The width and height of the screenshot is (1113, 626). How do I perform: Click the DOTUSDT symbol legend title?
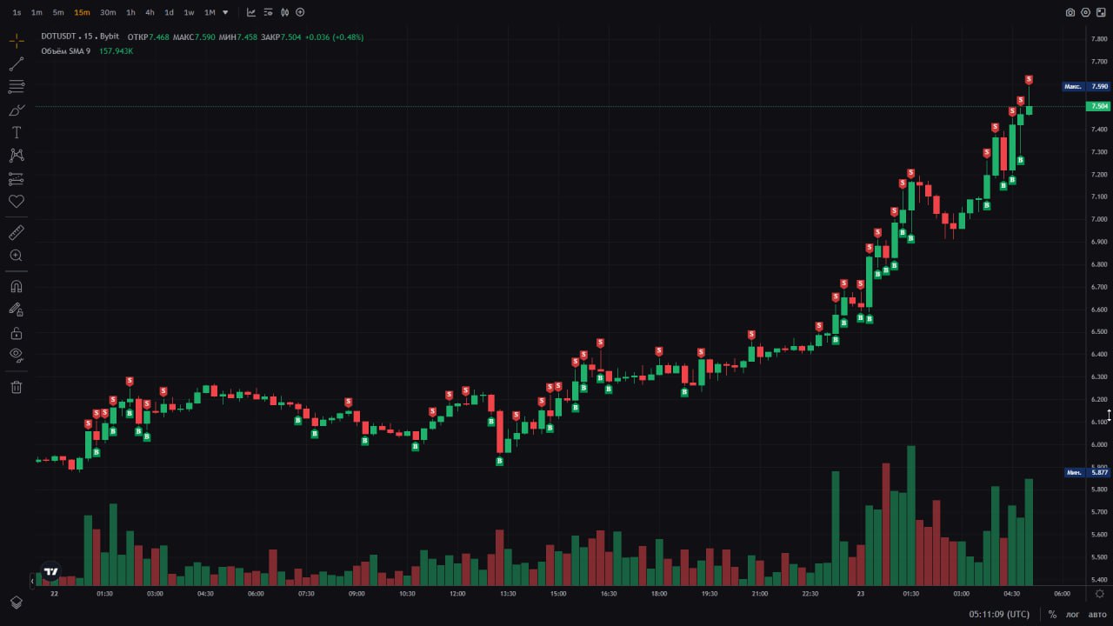80,37
